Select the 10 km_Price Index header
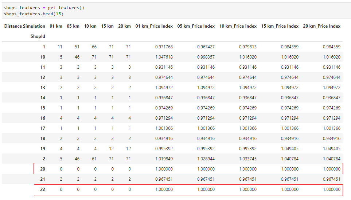Image resolution: width=351 pixels, height=200 pixels. (x=238, y=26)
